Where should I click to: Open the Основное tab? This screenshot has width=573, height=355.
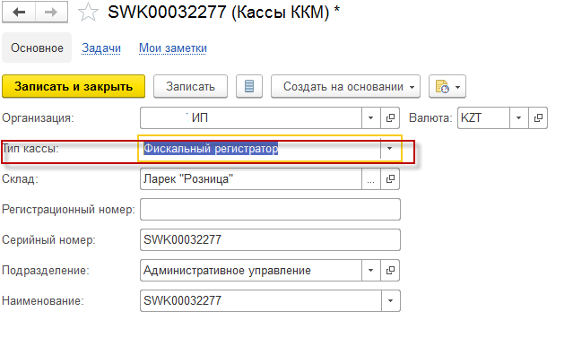click(x=37, y=48)
